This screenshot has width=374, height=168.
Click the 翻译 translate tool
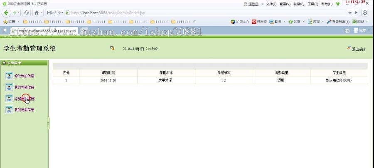(x=357, y=22)
